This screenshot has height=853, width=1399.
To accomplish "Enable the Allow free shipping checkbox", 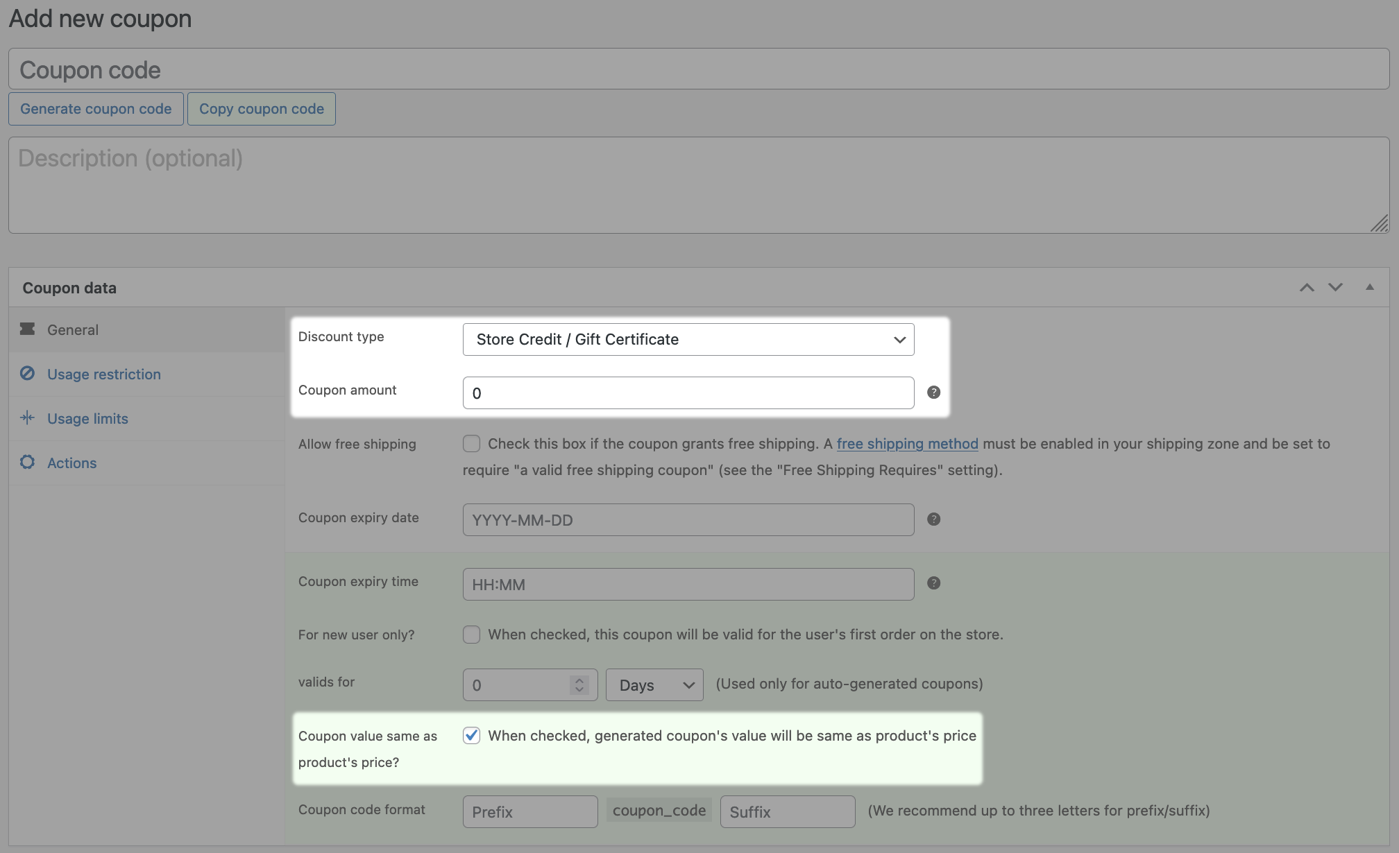I will pos(471,443).
